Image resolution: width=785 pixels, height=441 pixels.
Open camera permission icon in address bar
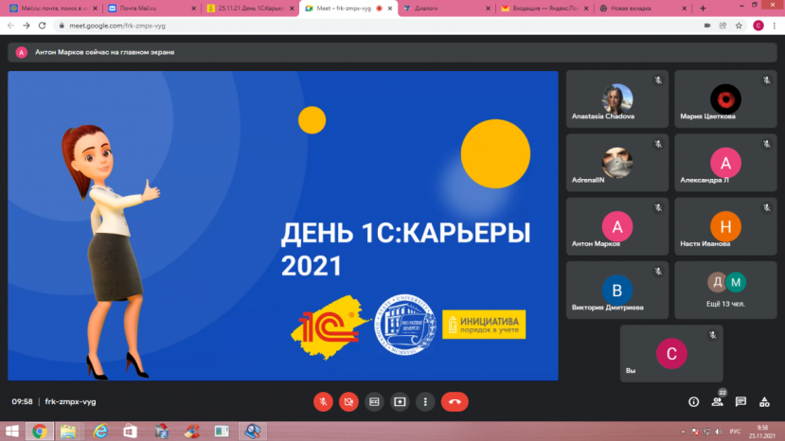click(x=707, y=26)
